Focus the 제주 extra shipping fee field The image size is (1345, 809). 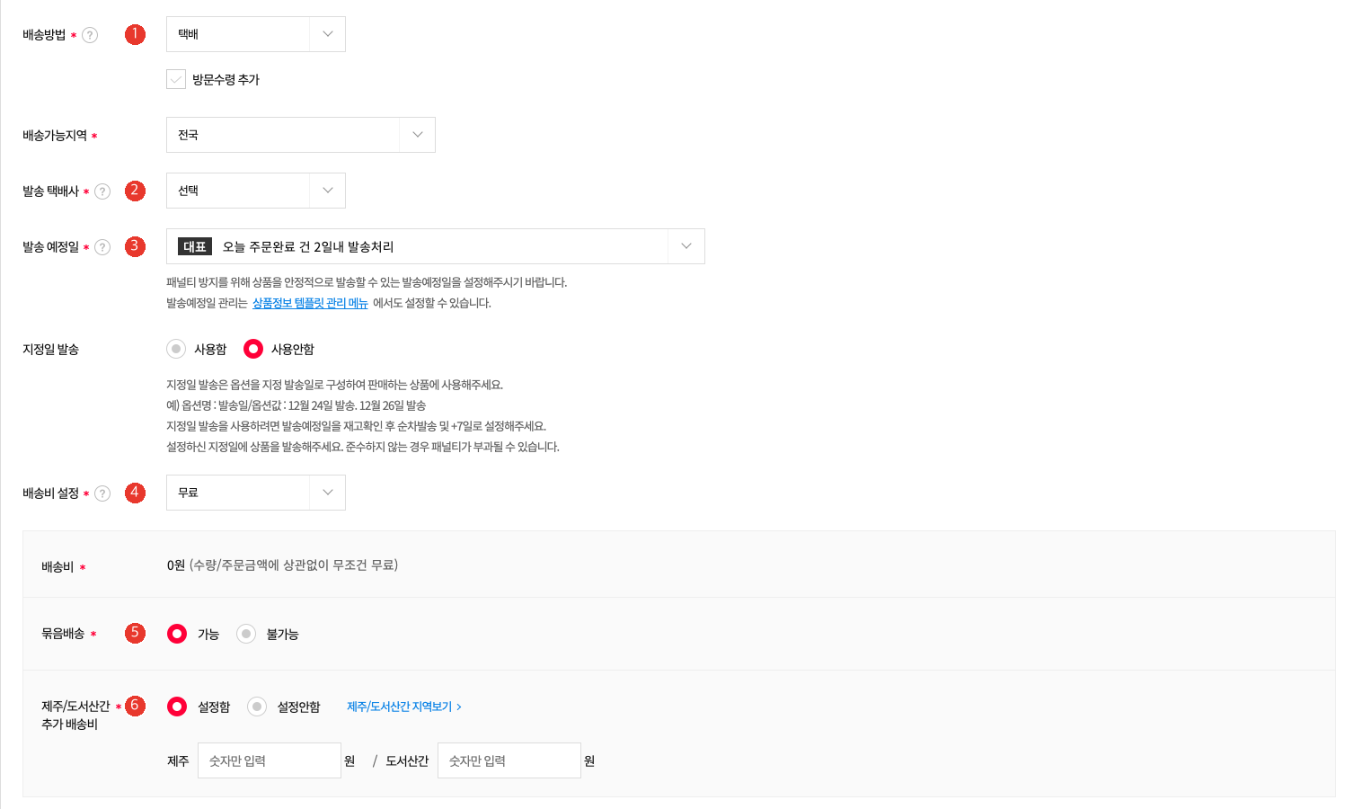click(x=270, y=760)
